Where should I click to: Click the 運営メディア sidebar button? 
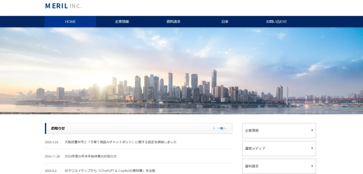[x=279, y=148]
